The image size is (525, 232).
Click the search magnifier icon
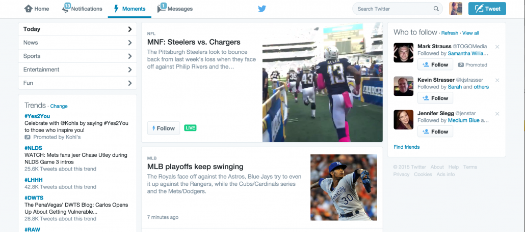click(436, 9)
